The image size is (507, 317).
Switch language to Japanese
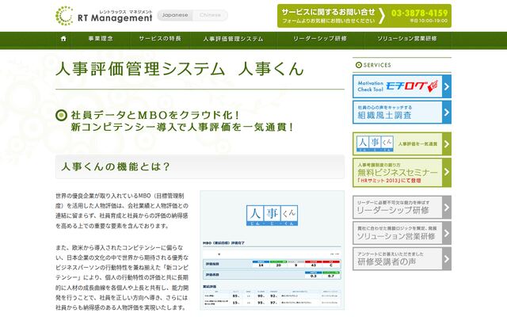[x=175, y=15]
